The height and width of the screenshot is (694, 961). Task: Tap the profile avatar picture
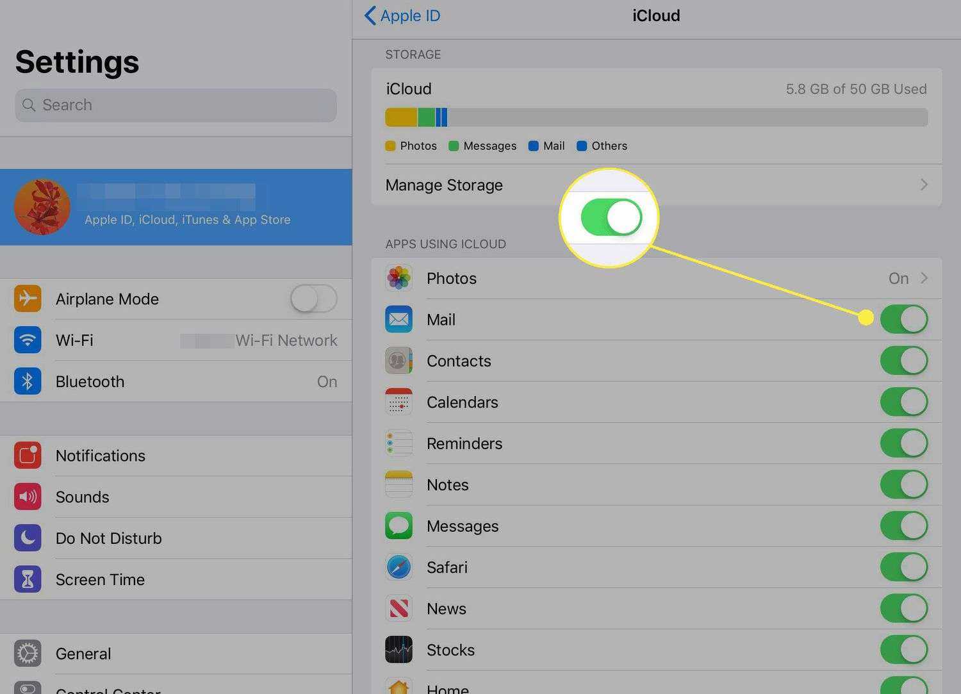click(x=42, y=206)
